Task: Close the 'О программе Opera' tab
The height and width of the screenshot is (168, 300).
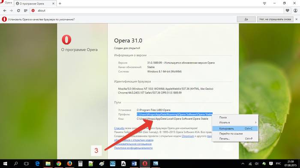Action: pos(54,3)
